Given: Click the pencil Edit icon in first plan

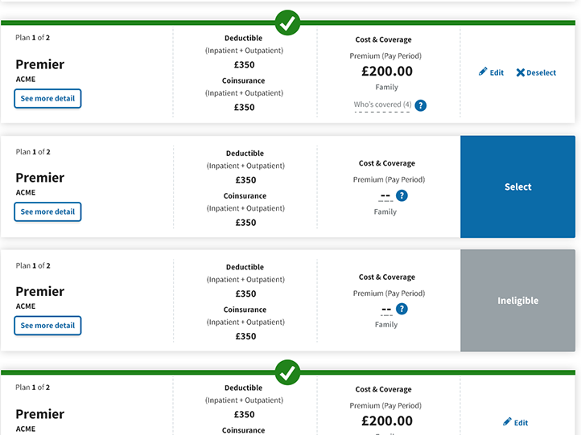Looking at the screenshot, I should [x=483, y=72].
